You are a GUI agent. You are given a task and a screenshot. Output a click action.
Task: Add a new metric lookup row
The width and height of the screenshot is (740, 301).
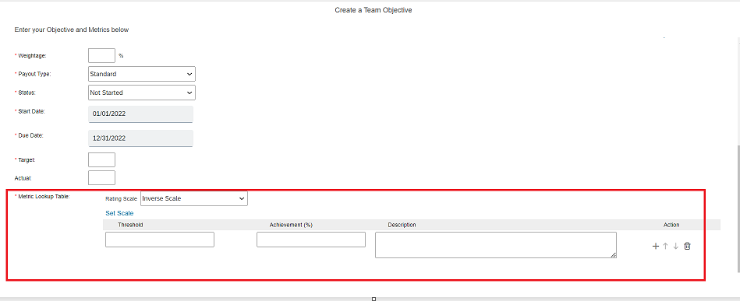pyautogui.click(x=655, y=246)
